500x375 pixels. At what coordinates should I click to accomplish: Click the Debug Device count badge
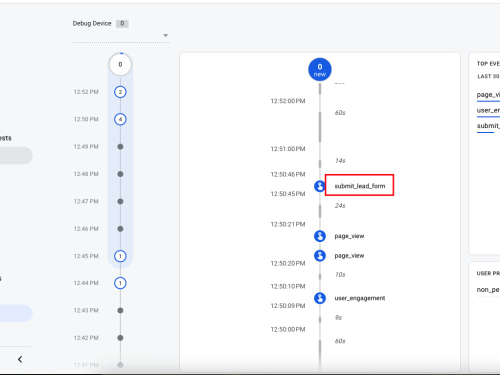[122, 23]
